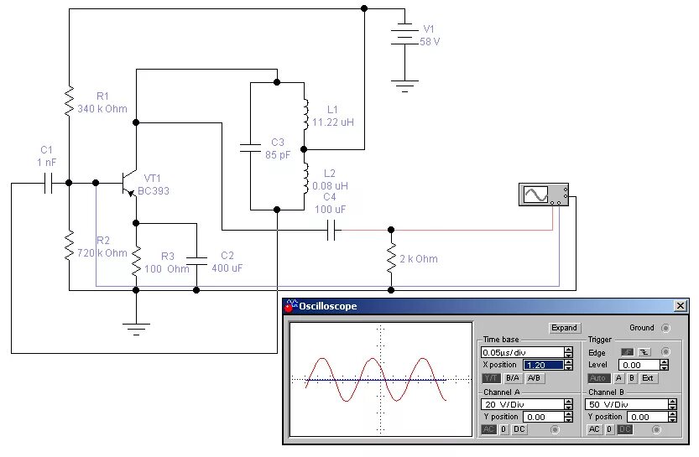Set trigger source to channel B
Image resolution: width=699 pixels, height=457 pixels.
click(x=631, y=378)
